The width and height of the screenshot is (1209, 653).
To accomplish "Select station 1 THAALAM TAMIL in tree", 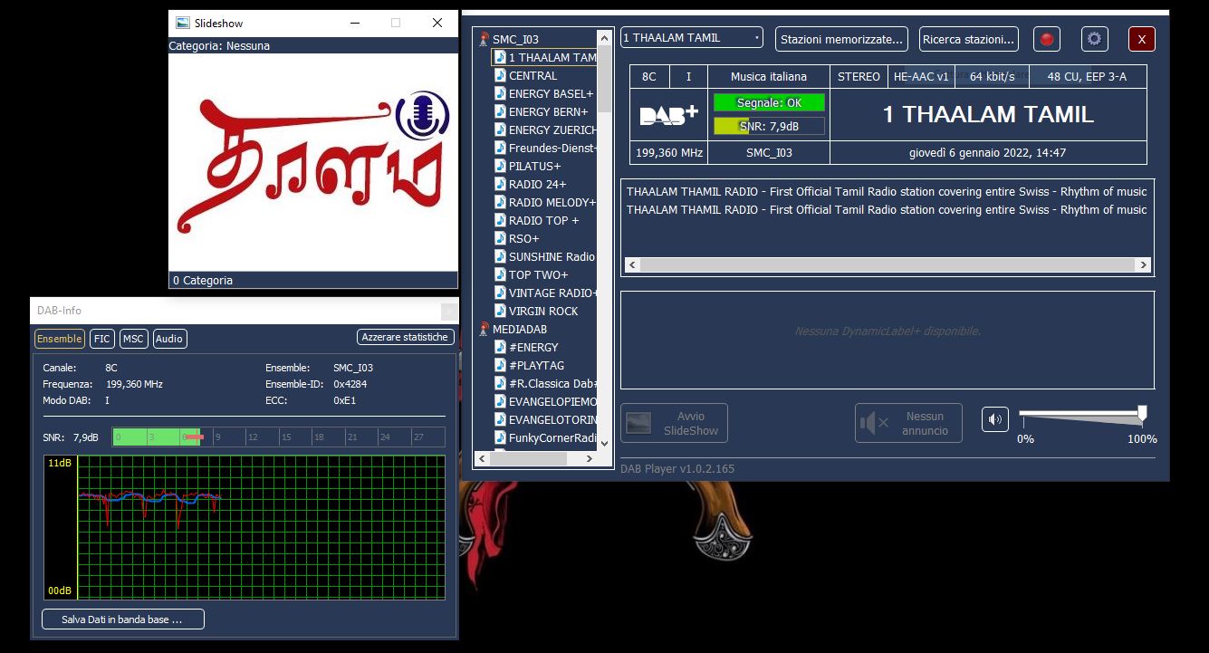I will (543, 57).
